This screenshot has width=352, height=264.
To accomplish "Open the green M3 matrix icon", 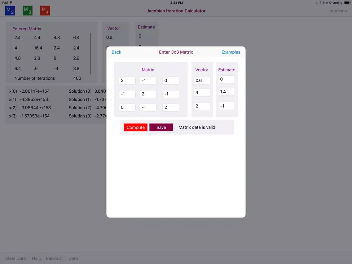I will tap(28, 11).
